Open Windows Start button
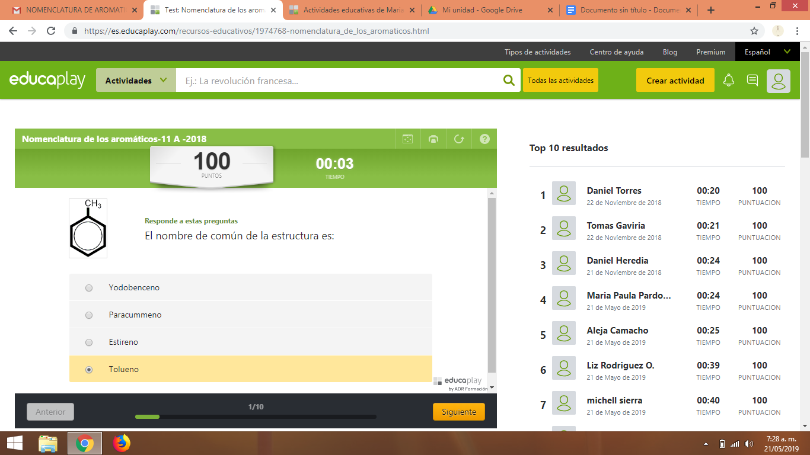 coord(15,443)
